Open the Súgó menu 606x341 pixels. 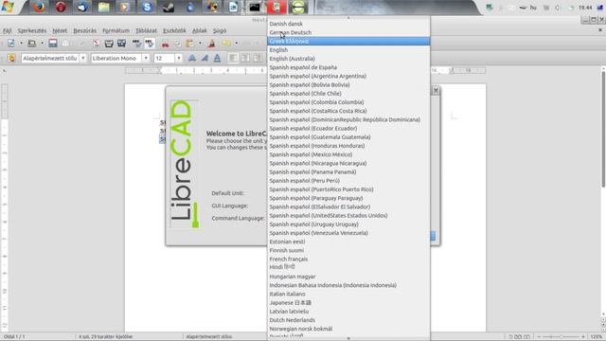click(x=220, y=30)
